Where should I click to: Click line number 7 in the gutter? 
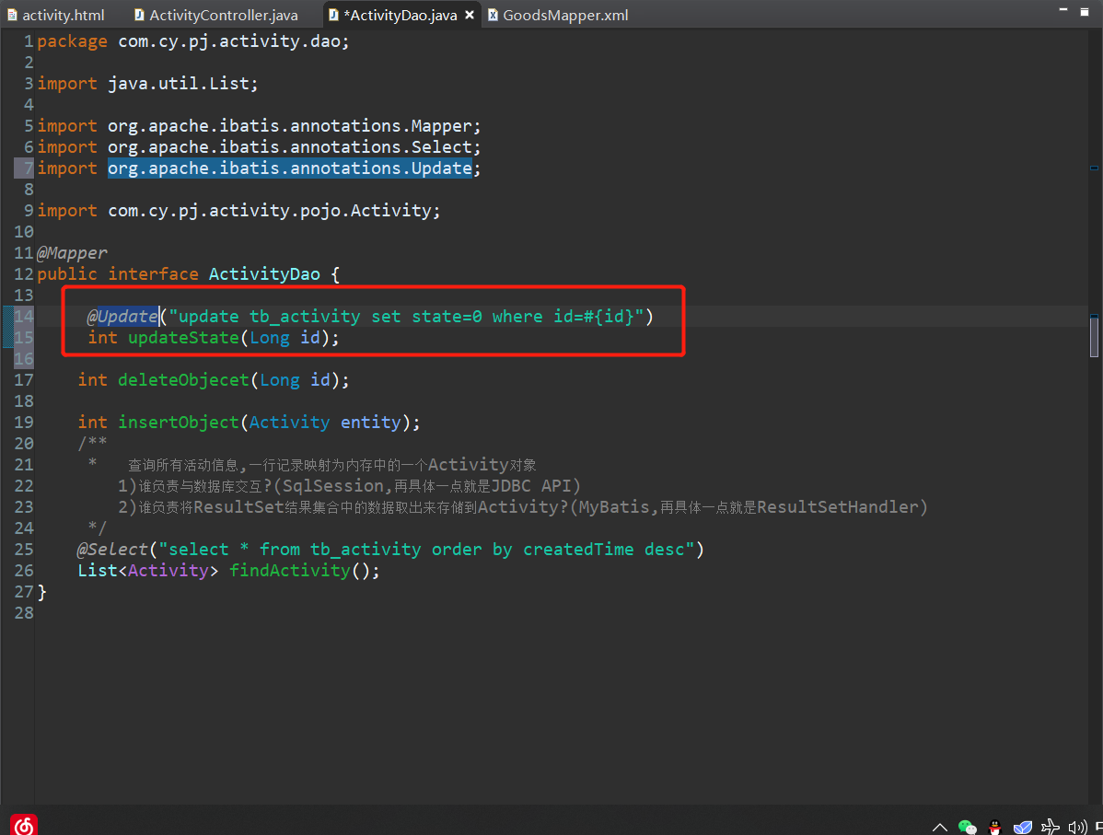29,168
